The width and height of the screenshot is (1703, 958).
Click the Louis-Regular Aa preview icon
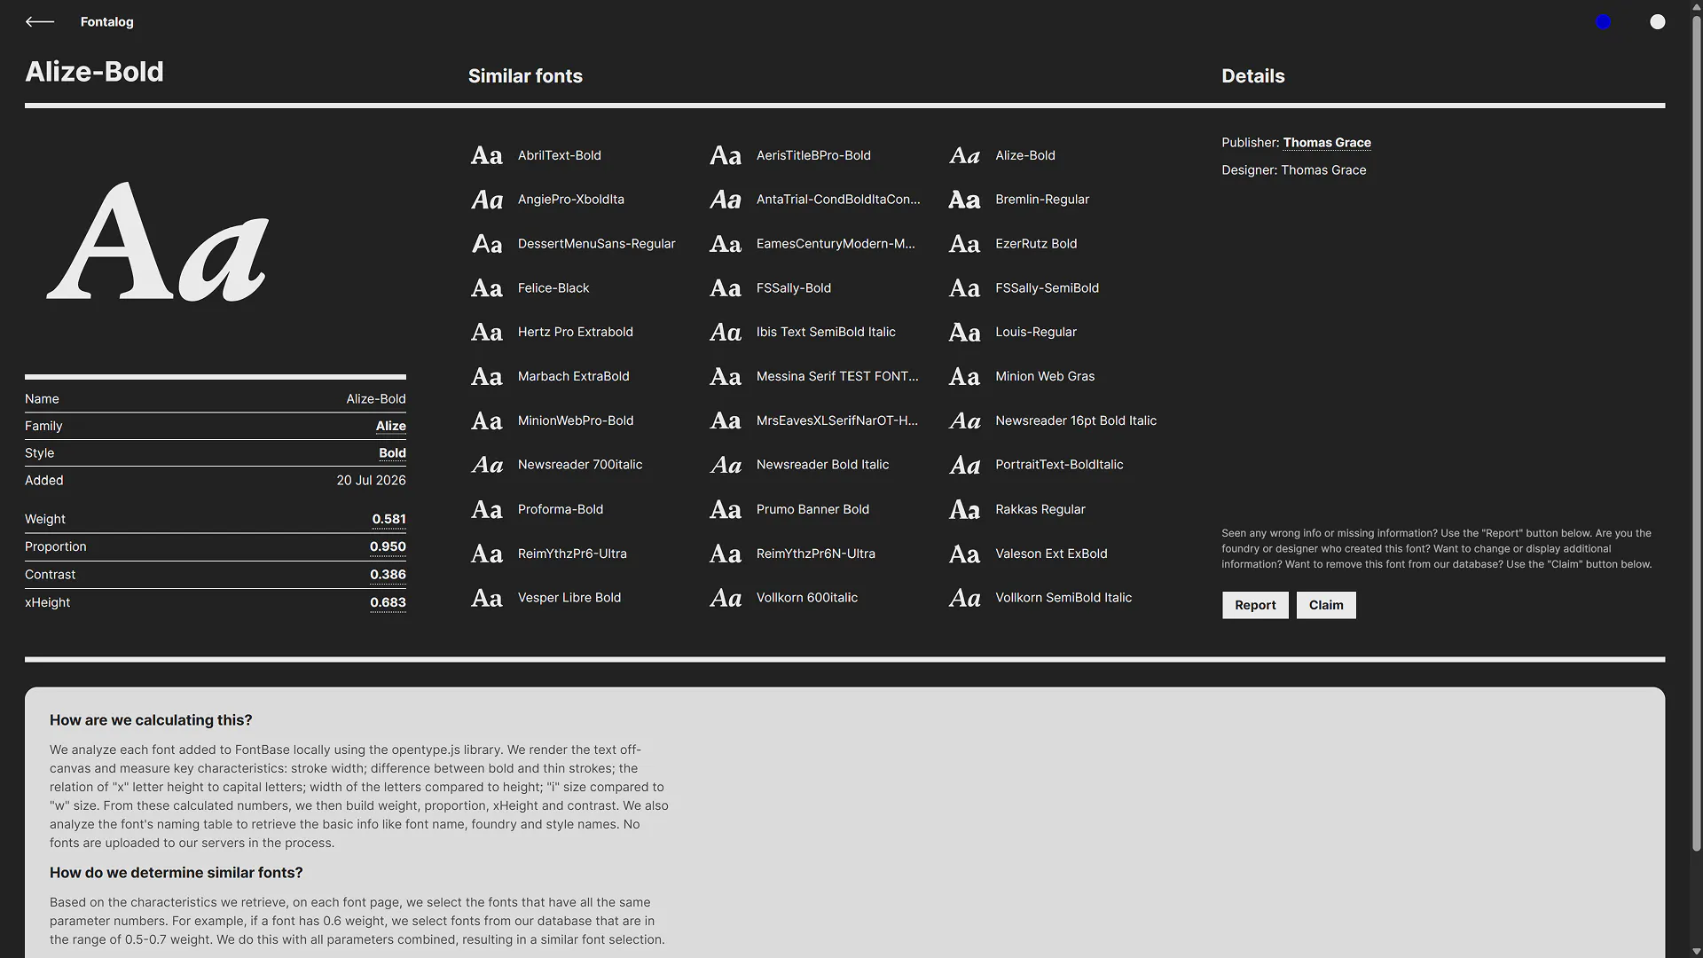click(x=964, y=333)
